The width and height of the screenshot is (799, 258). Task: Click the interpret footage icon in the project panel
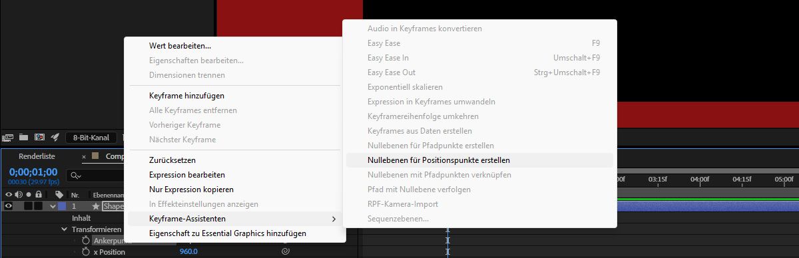[x=8, y=138]
